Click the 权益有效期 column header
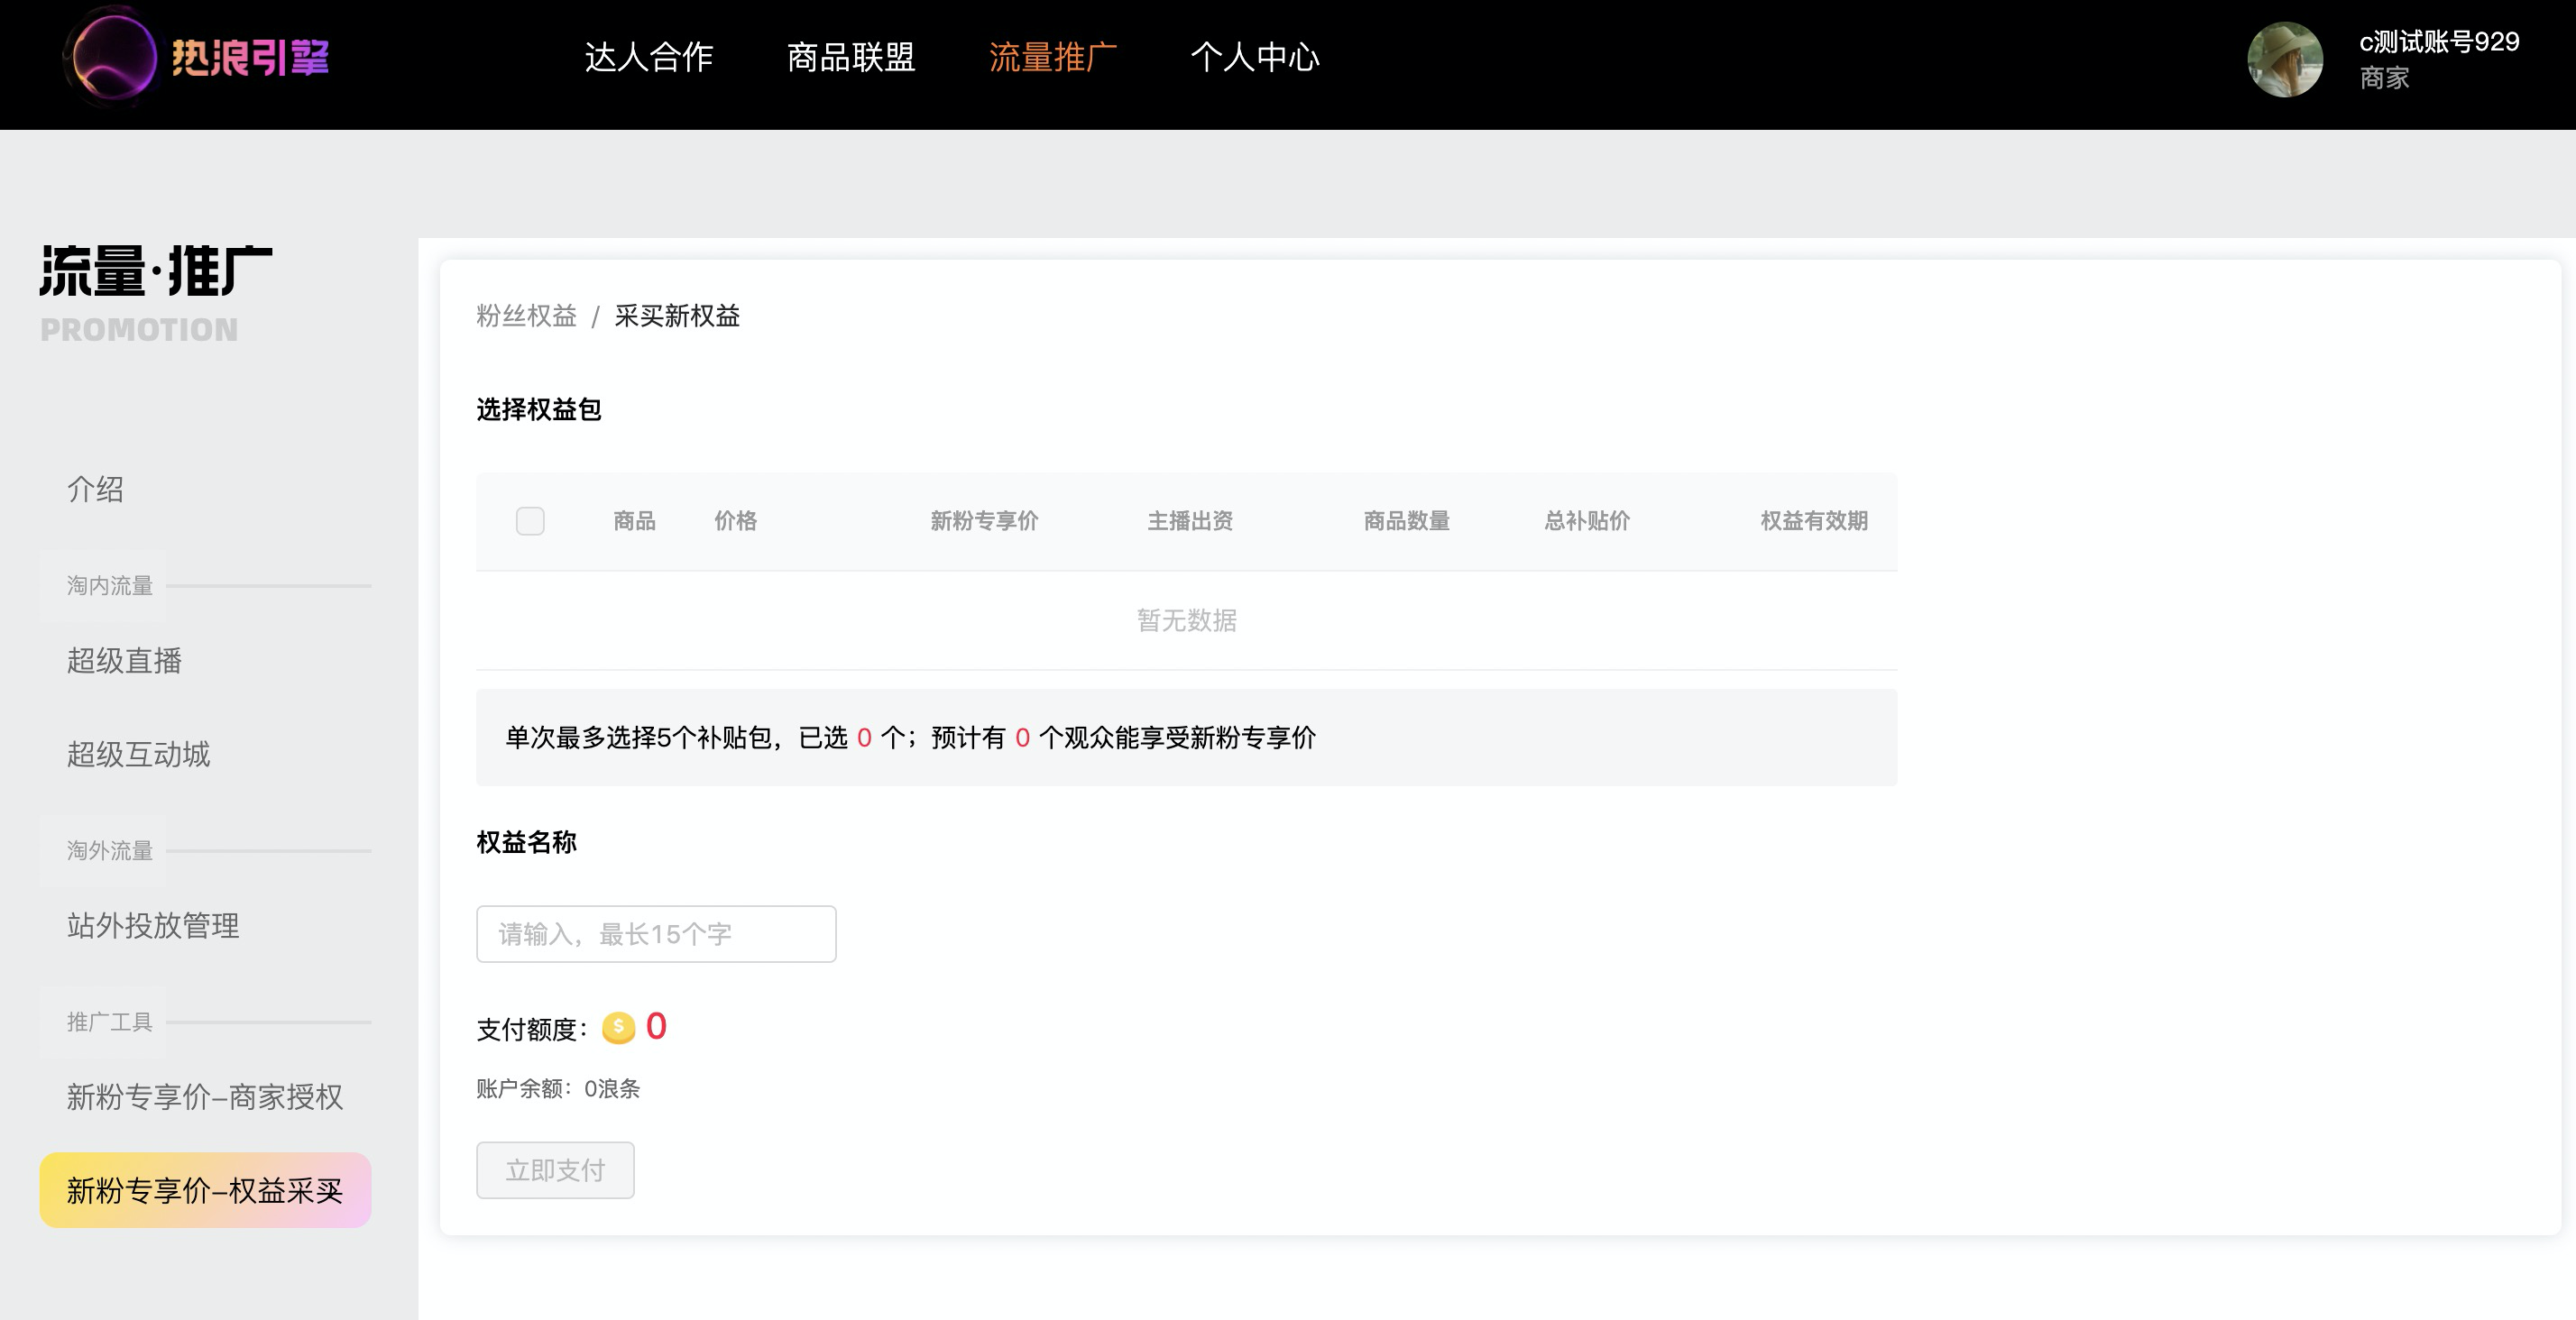The width and height of the screenshot is (2576, 1320). [x=1814, y=521]
